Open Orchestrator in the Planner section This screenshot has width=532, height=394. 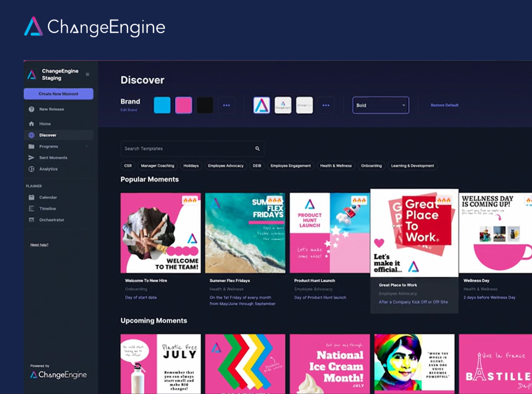pyautogui.click(x=58, y=220)
